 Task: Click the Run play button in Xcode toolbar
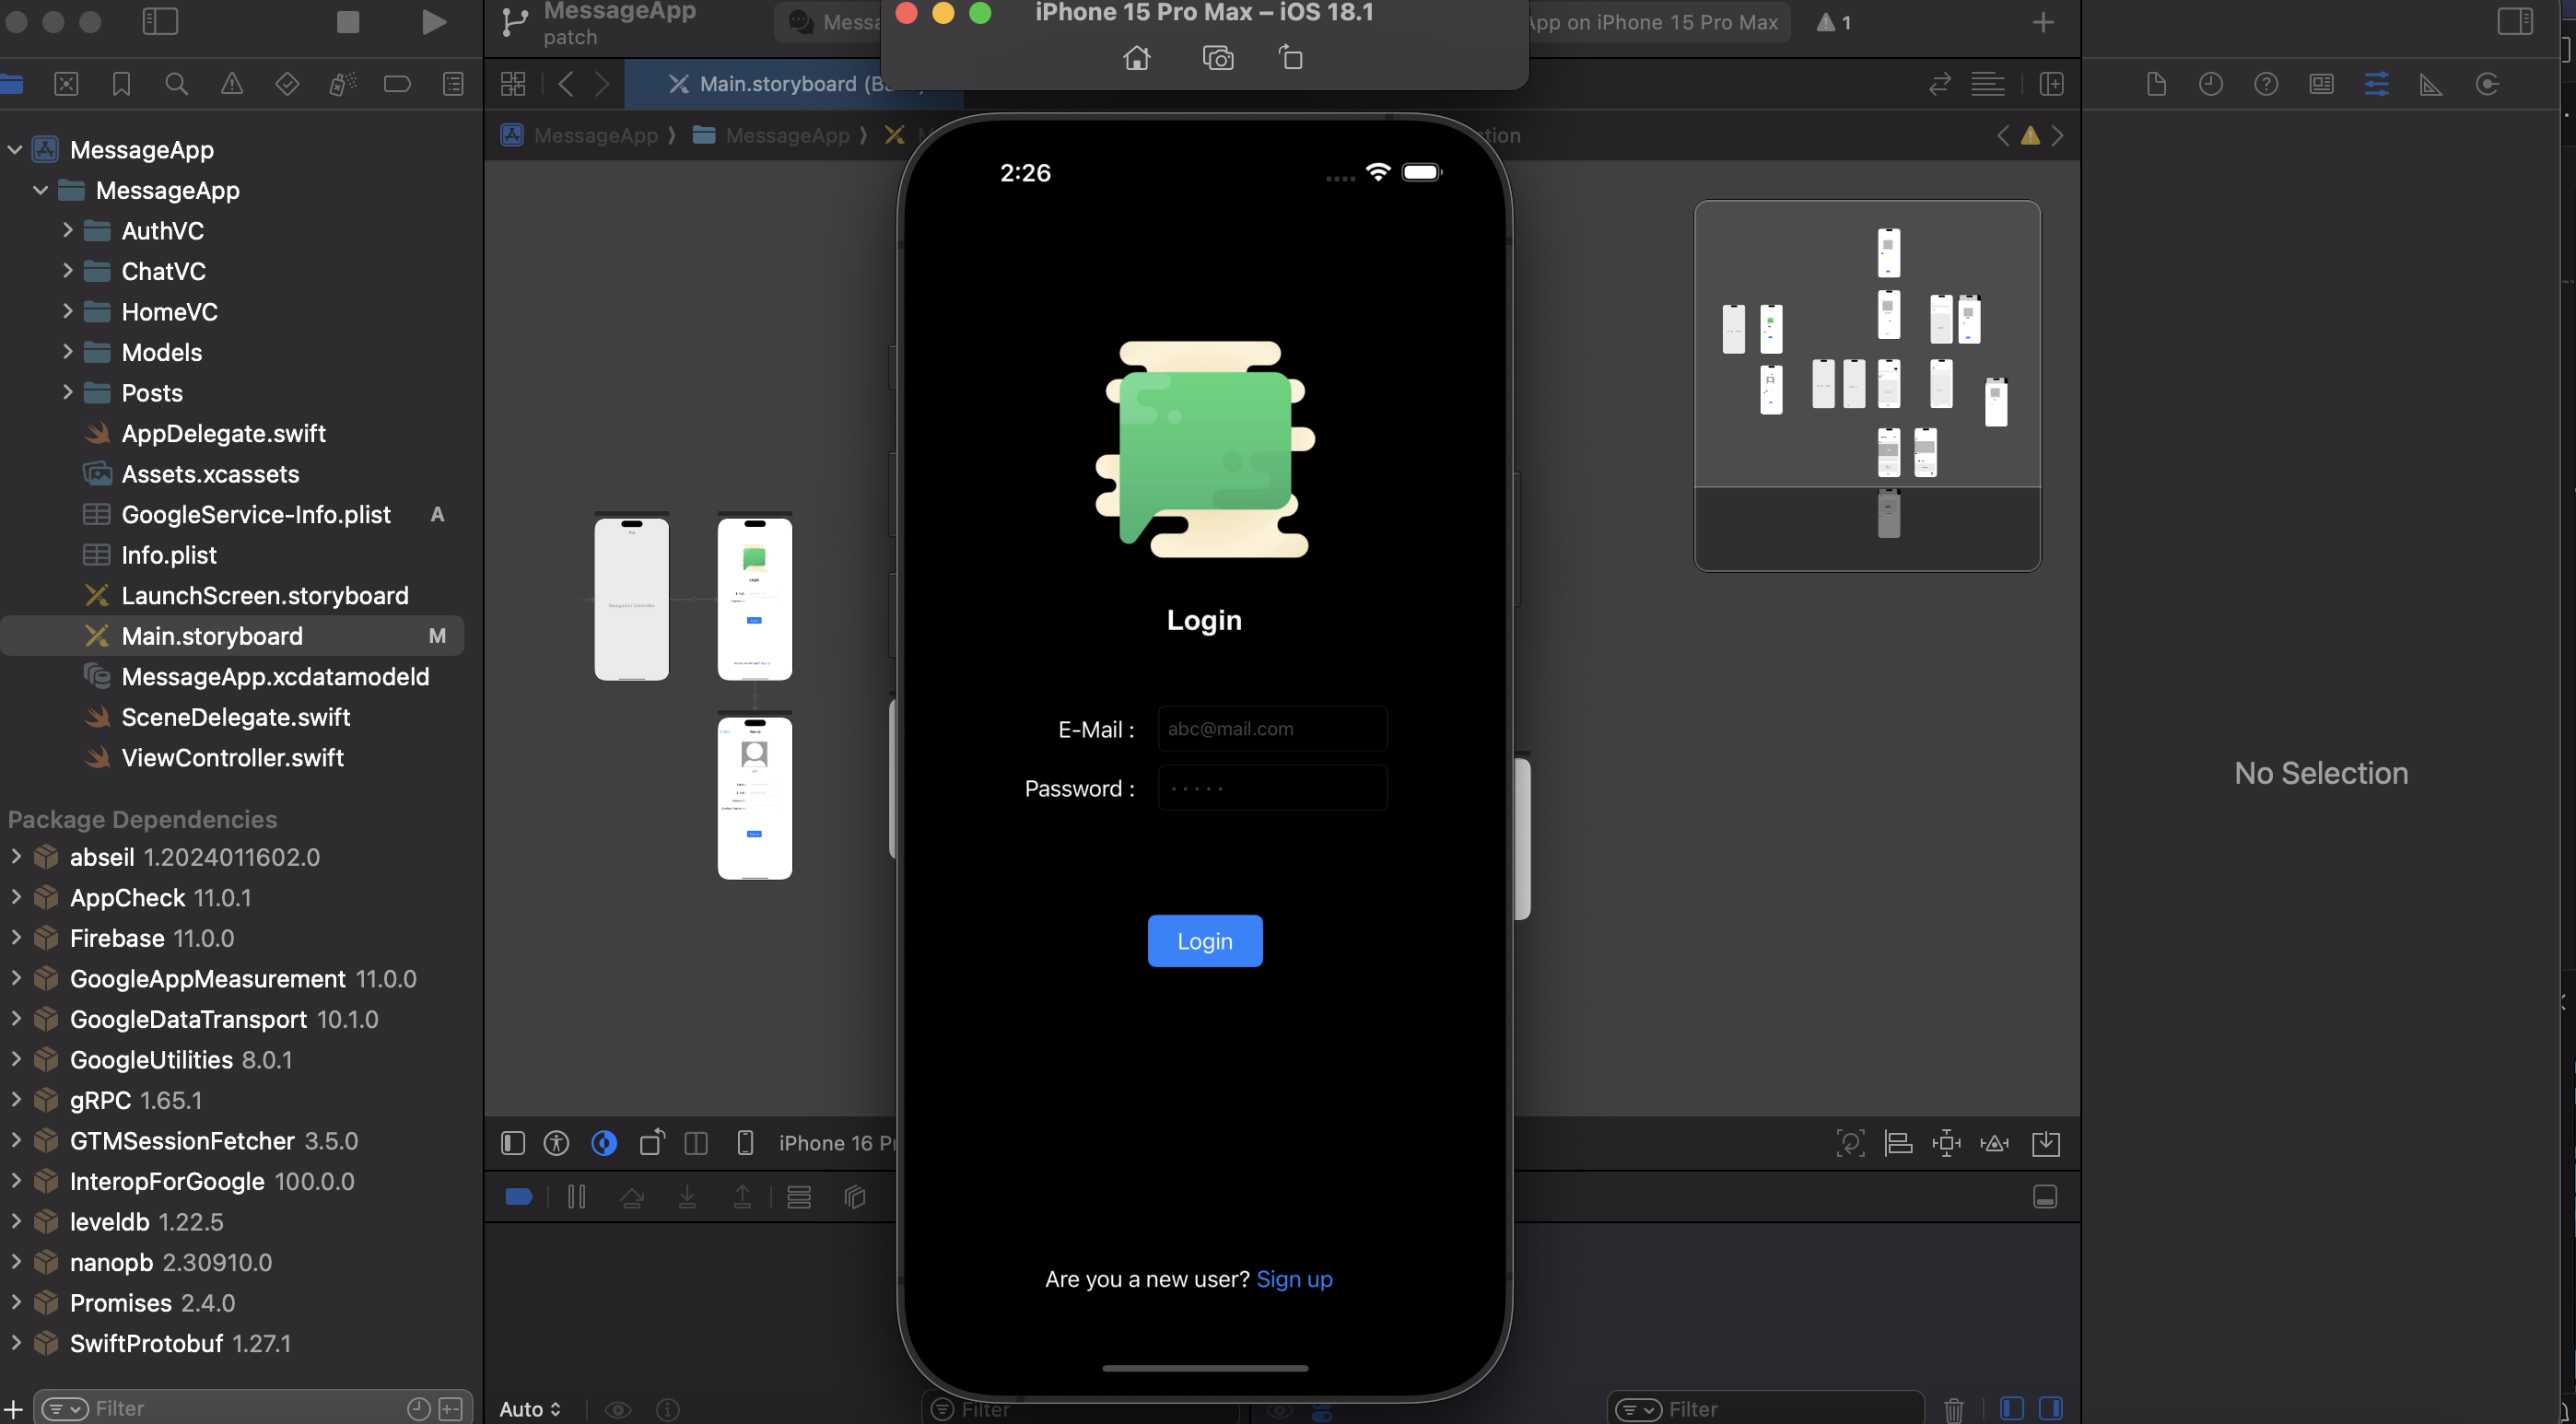coord(433,22)
